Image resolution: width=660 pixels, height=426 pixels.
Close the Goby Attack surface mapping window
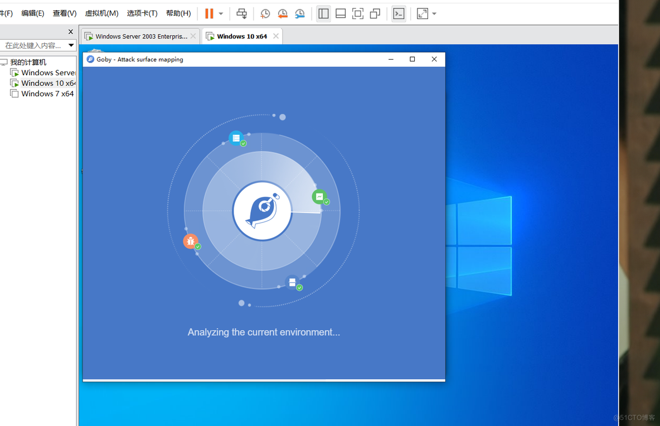(x=434, y=59)
